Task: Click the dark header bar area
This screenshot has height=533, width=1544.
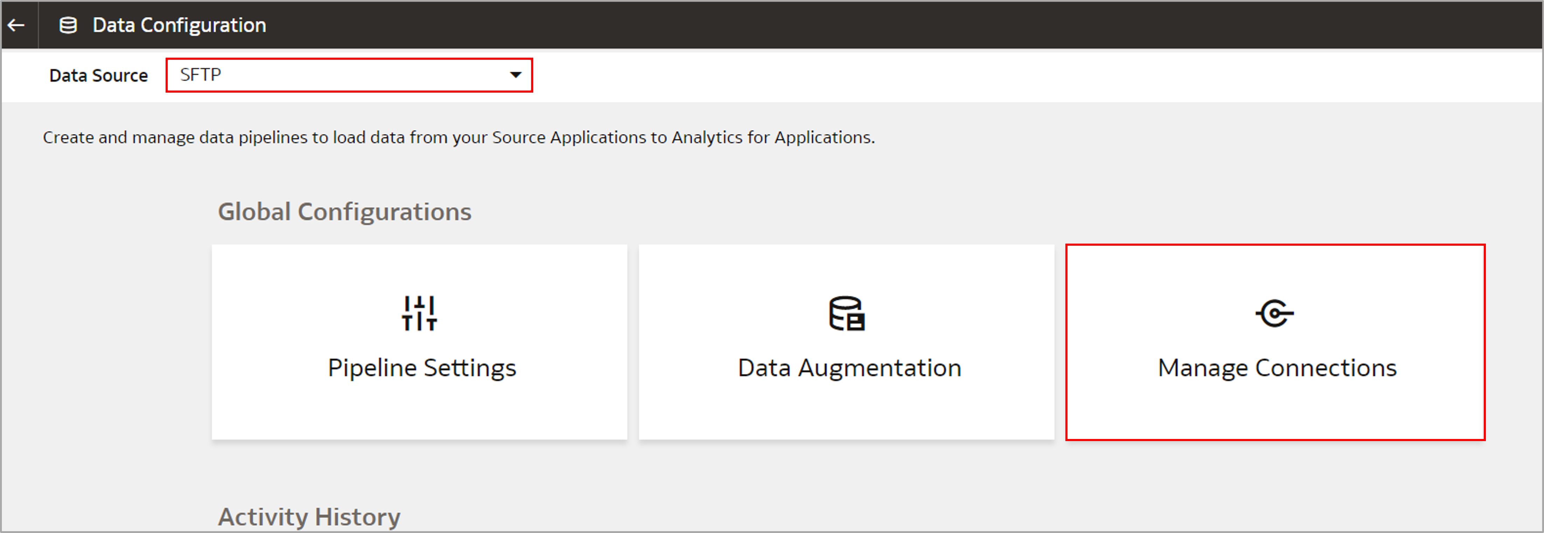Action: (x=899, y=25)
